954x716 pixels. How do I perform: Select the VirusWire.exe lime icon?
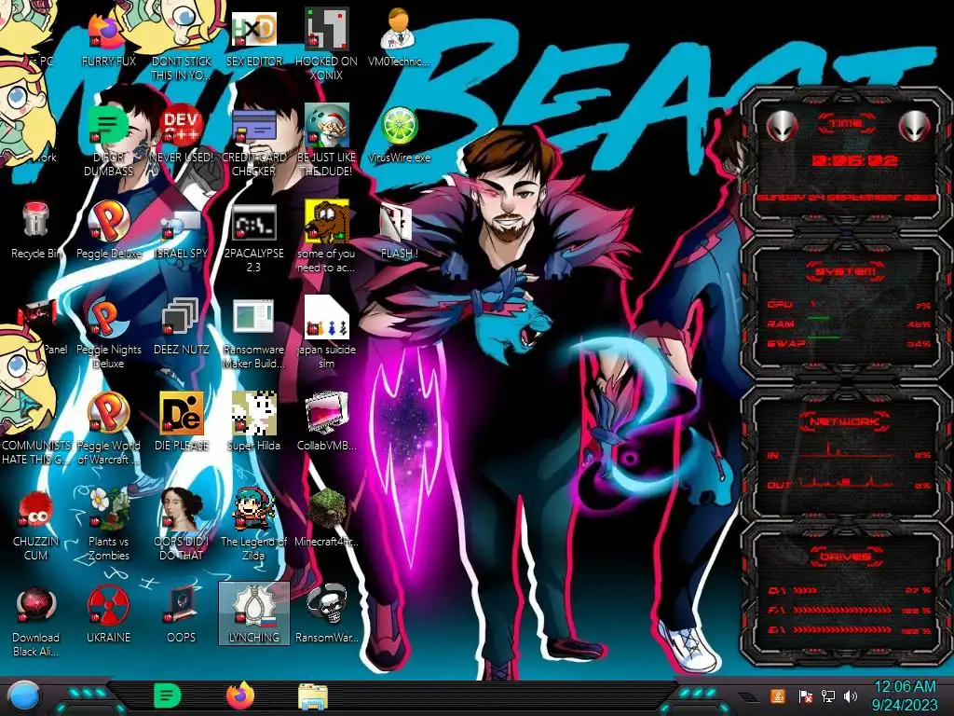point(399,135)
